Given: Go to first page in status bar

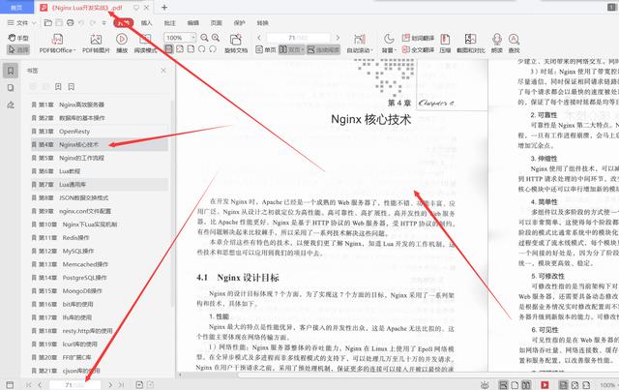Looking at the screenshot, I should click(x=28, y=384).
